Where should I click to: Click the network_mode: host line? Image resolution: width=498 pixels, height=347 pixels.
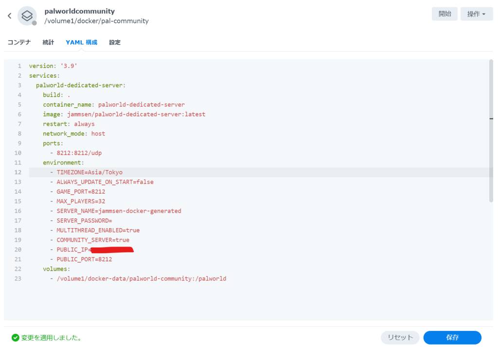pos(74,133)
